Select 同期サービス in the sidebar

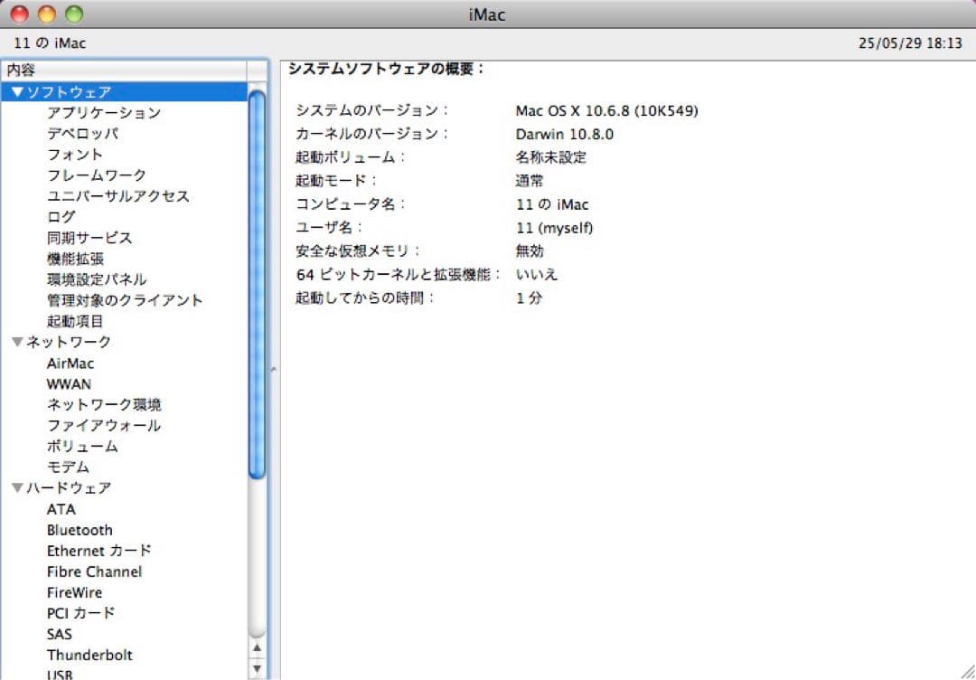89,237
